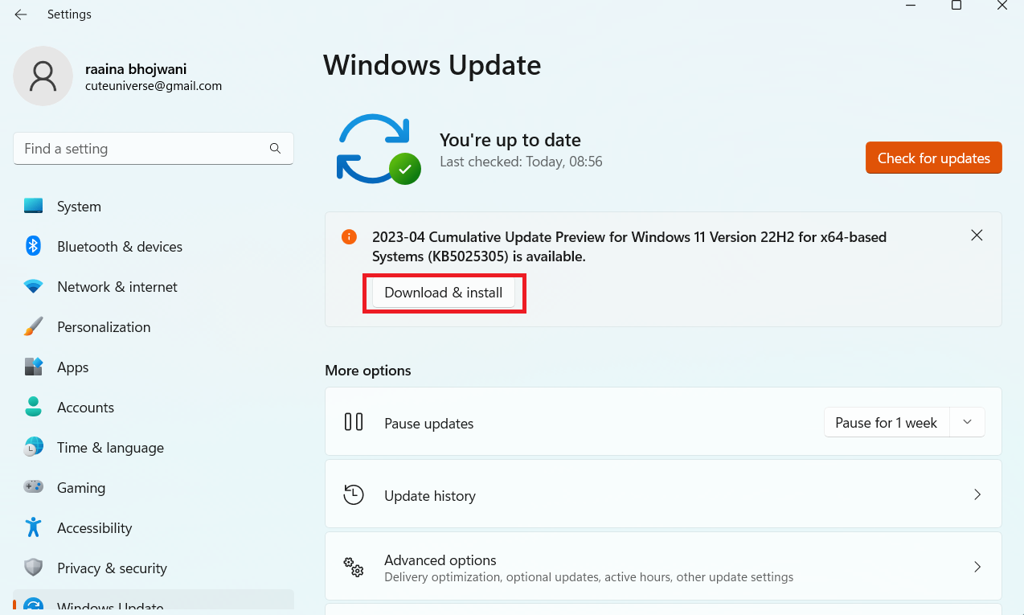Screen dimensions: 1024x615
Task: Open Network & internet via Wi-Fi icon
Action: point(33,287)
